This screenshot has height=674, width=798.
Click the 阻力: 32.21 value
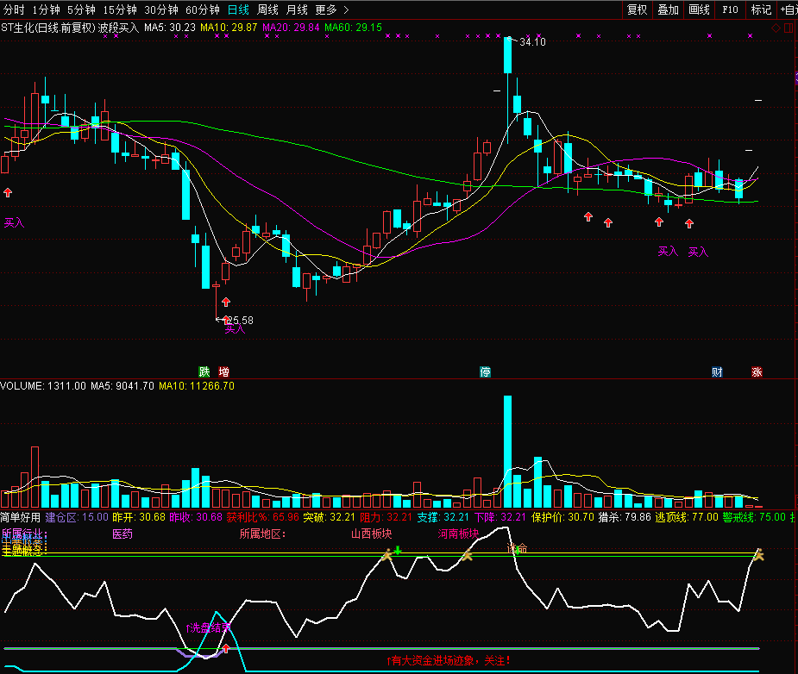[386, 517]
